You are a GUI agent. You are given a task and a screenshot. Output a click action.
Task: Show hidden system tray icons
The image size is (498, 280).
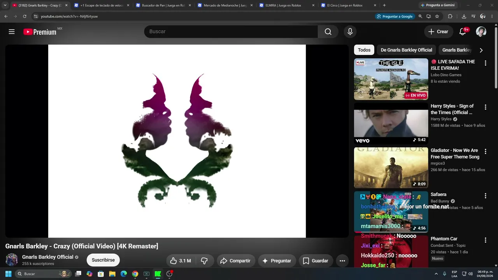coord(436,274)
